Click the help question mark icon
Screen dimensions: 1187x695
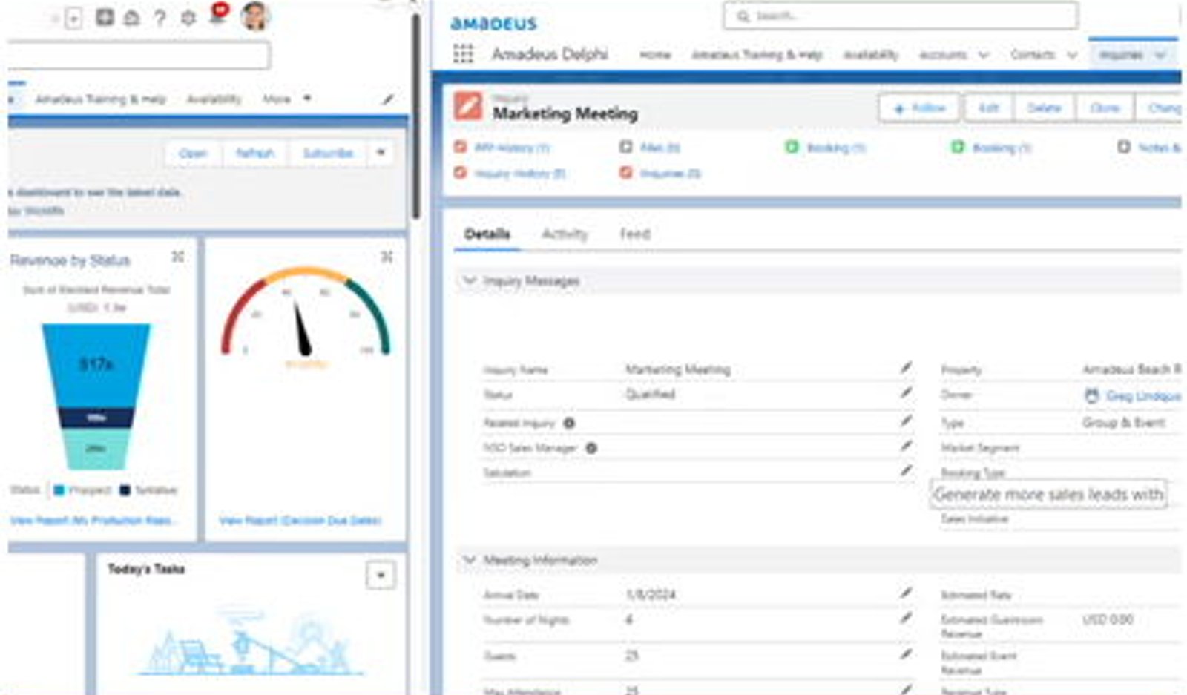(160, 18)
